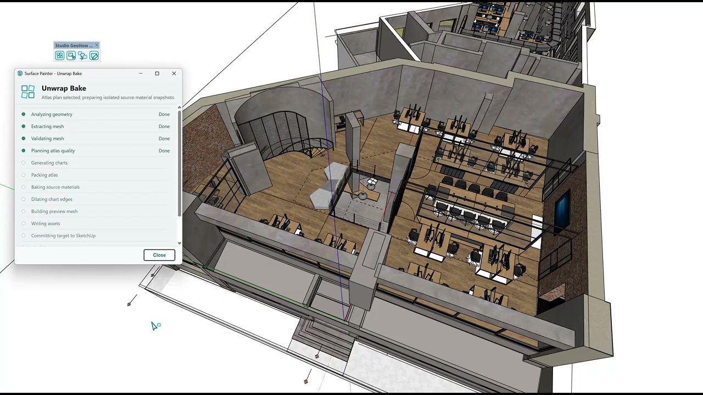
Task: Click the scrollbar down arrow in step list
Action: point(179,243)
